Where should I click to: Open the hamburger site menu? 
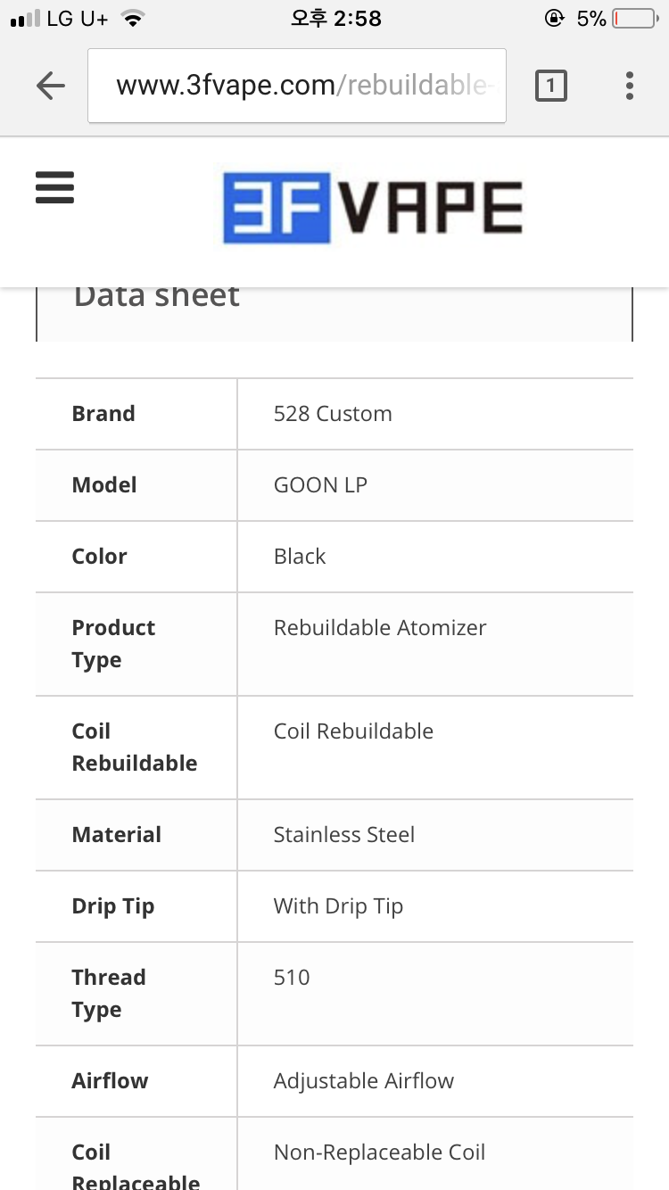[54, 188]
